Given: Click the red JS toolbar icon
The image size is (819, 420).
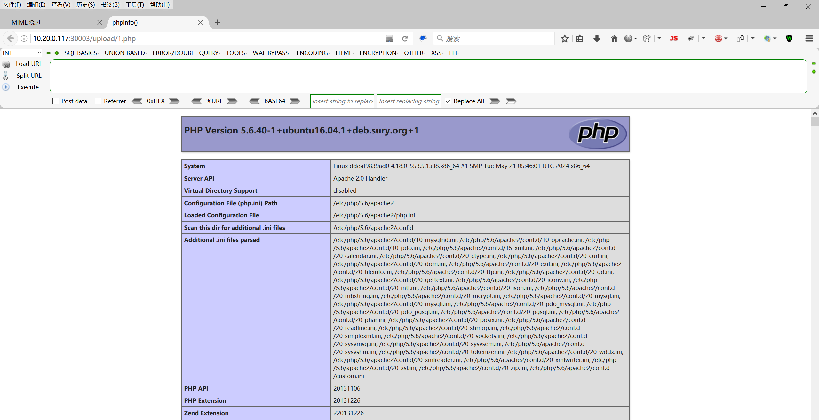Looking at the screenshot, I should (674, 39).
